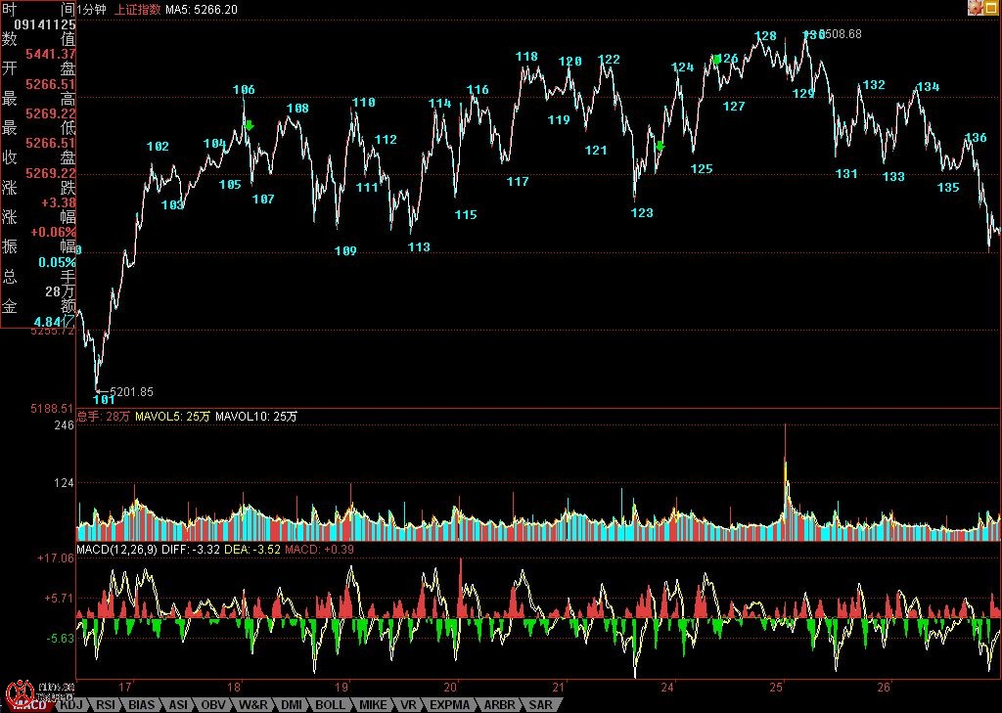
Task: Click the flower icon in top-right corner
Action: 976,8
